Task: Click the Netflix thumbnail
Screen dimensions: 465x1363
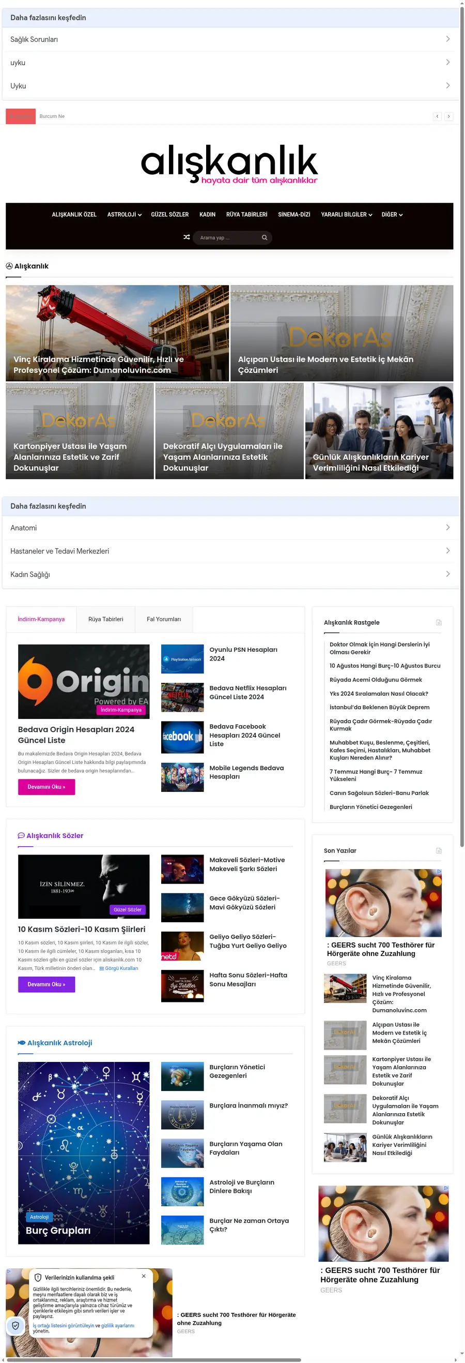Action: tap(182, 697)
